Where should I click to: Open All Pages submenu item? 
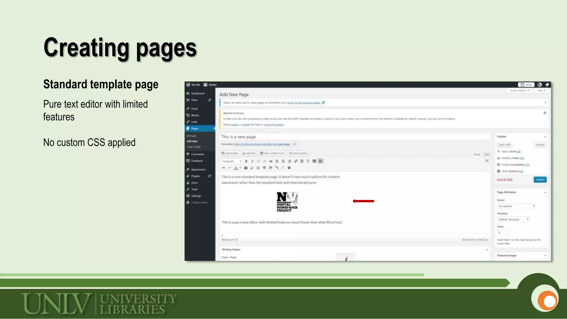(x=192, y=136)
